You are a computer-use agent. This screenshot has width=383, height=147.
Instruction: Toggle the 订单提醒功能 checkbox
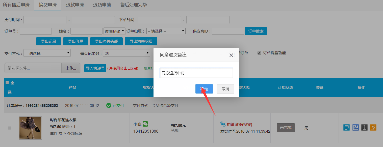pyautogui.click(x=259, y=53)
